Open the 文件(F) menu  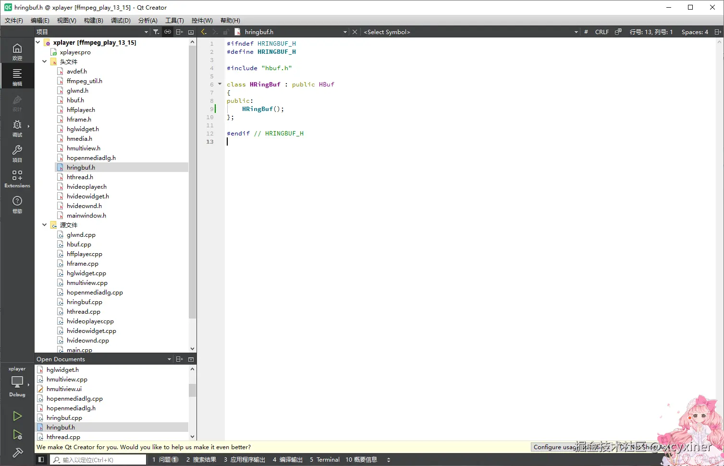click(13, 20)
